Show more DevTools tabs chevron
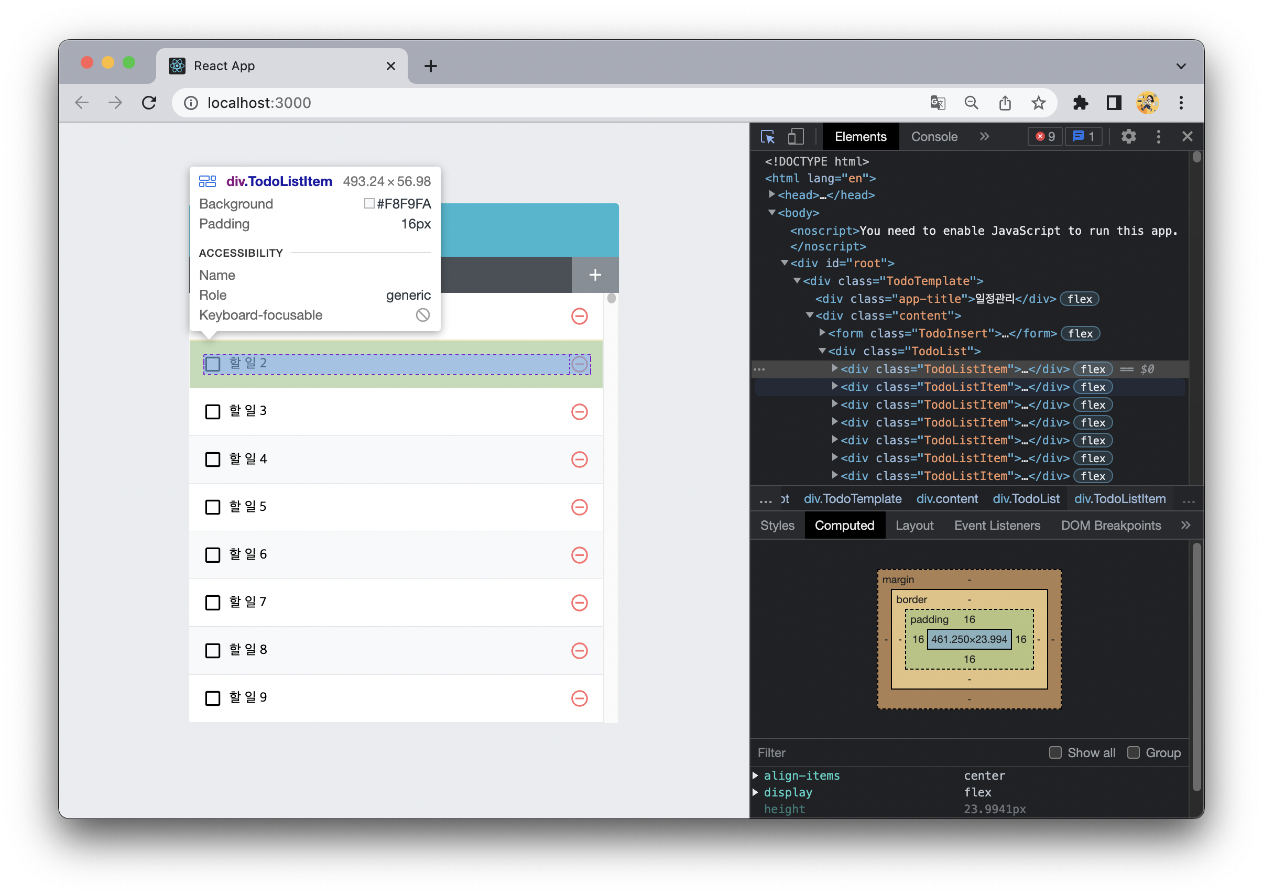Screen dimensions: 1263x896 pyautogui.click(x=984, y=136)
